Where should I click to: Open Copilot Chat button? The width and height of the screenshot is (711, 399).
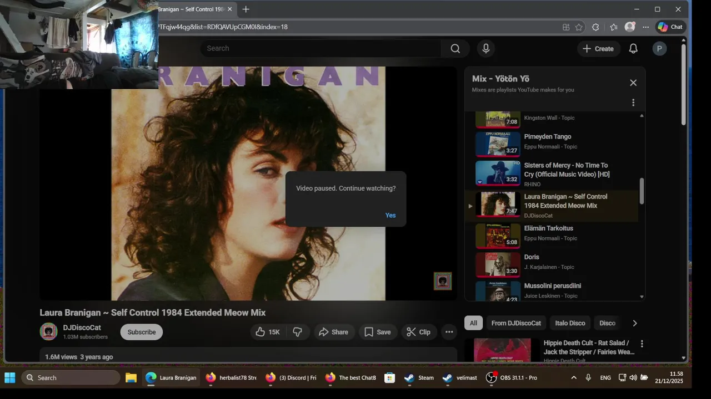pos(670,27)
